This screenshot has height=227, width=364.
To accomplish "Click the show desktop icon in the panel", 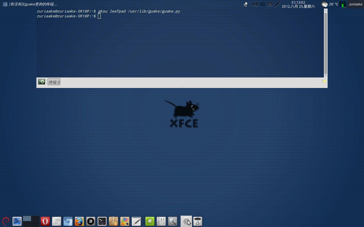I will pos(17,221).
